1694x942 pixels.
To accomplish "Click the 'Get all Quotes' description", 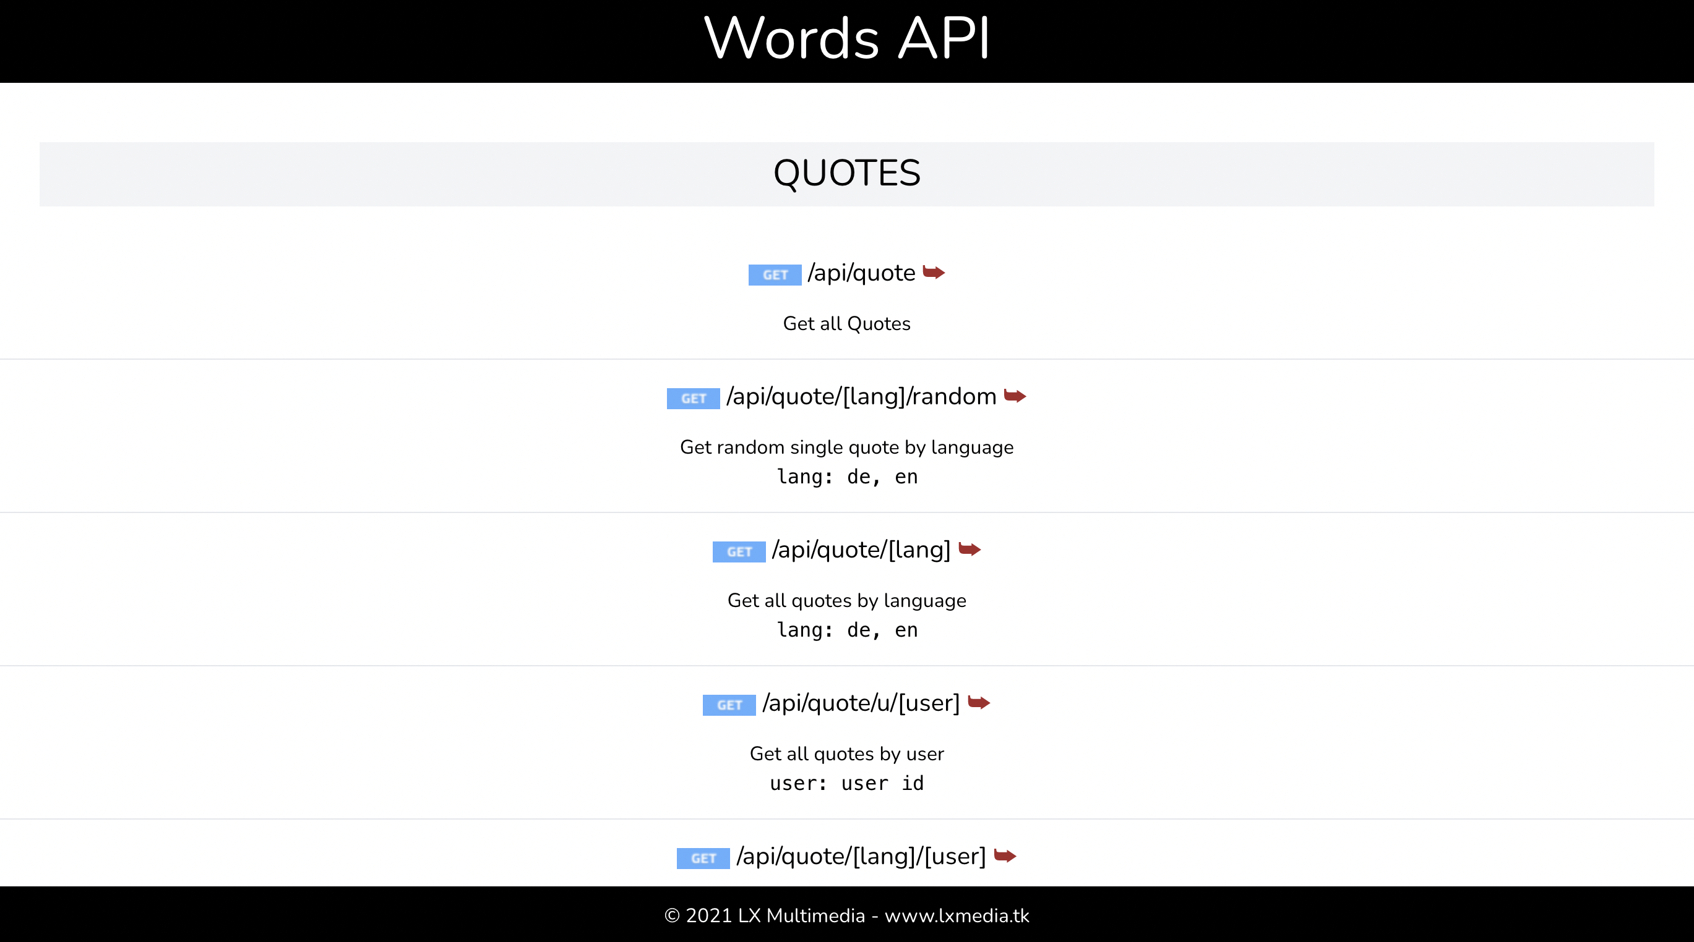I will pyautogui.click(x=847, y=323).
